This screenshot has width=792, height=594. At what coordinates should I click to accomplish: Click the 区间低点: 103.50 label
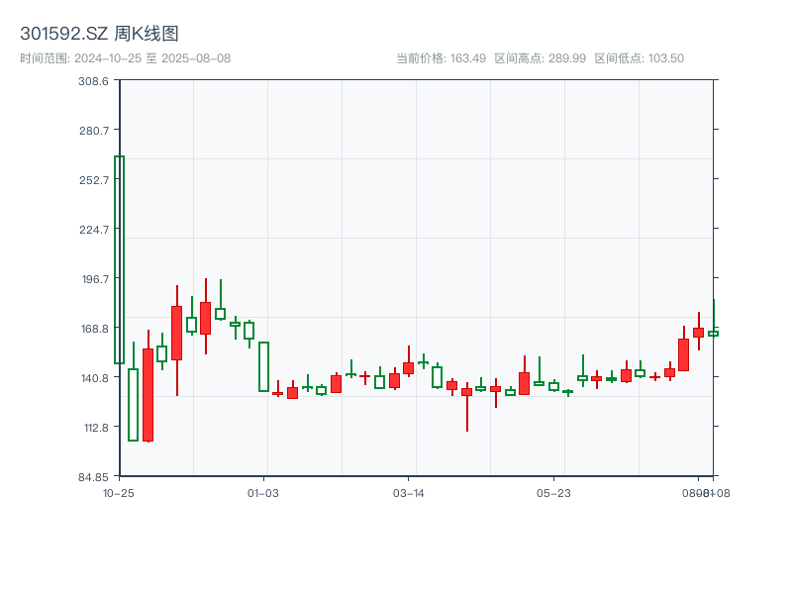pyautogui.click(x=639, y=58)
